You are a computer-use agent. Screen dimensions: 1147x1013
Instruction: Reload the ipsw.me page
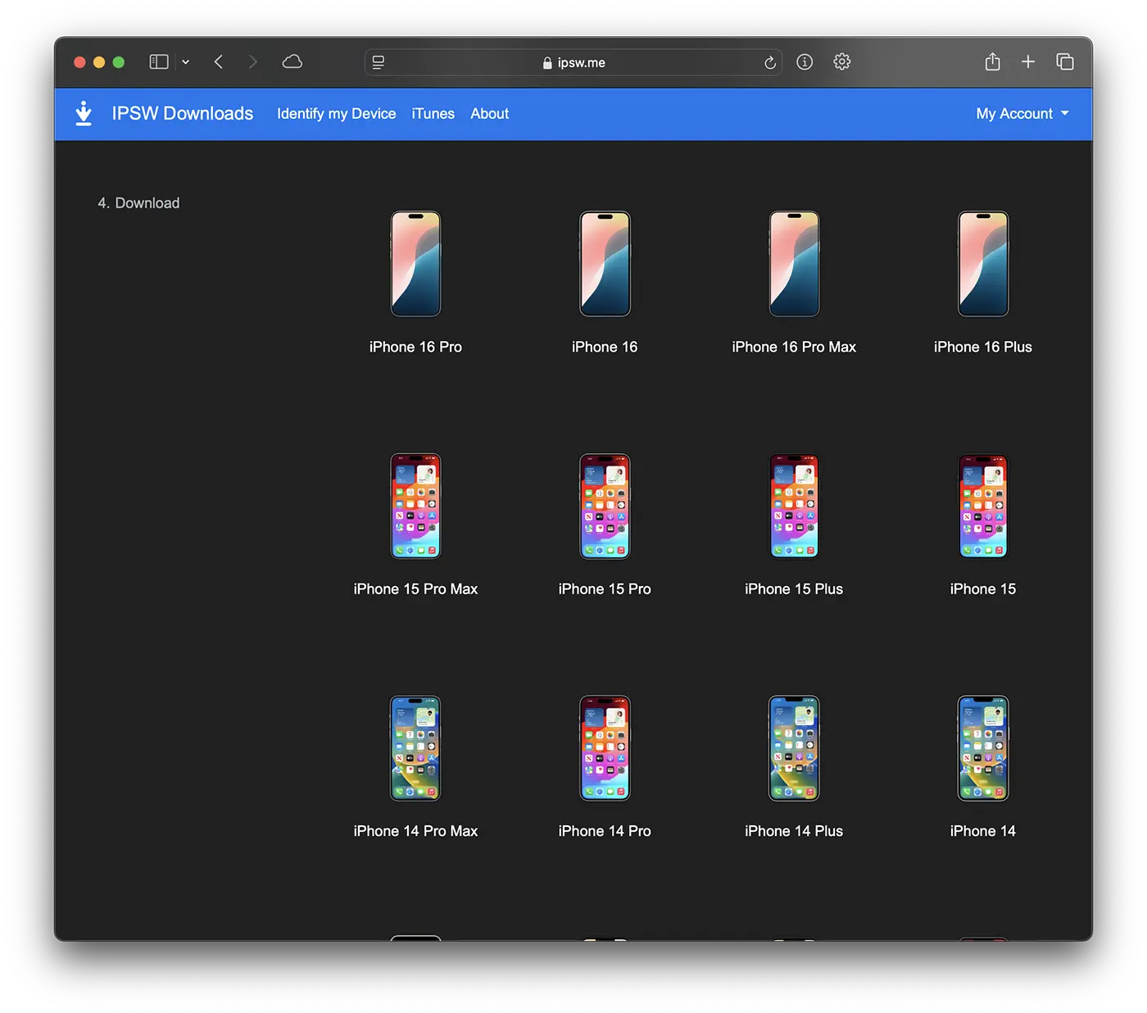pos(770,62)
